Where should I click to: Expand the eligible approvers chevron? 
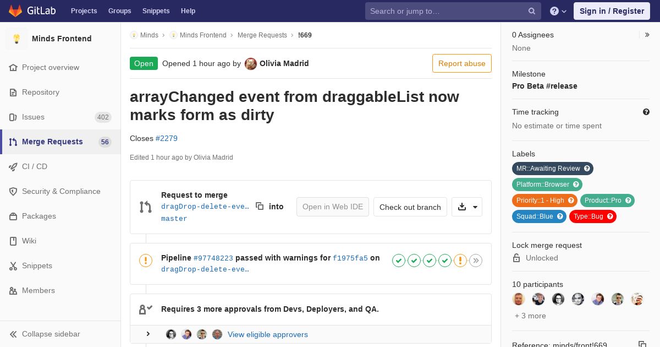(148, 334)
